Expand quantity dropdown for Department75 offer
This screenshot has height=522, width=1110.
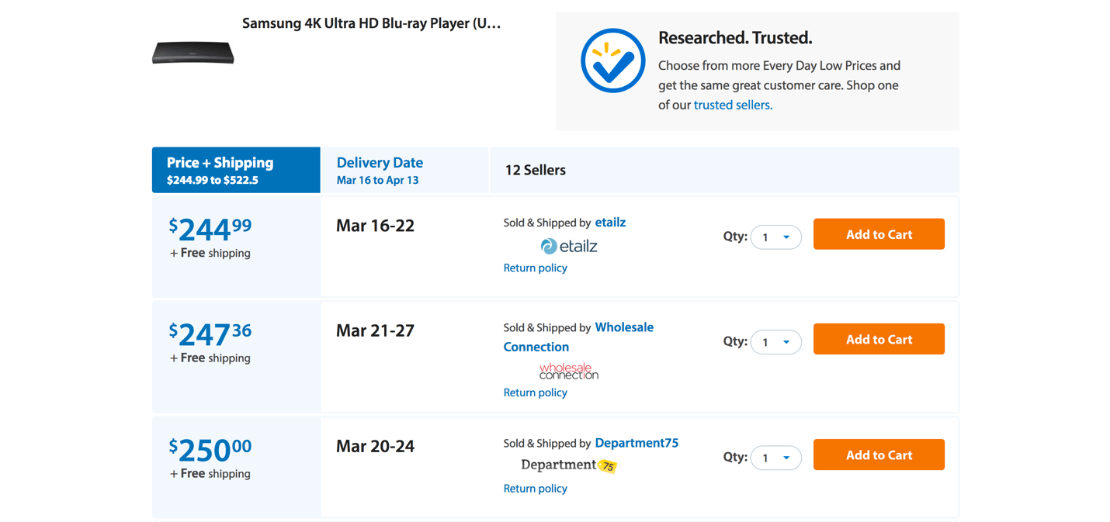[x=776, y=457]
